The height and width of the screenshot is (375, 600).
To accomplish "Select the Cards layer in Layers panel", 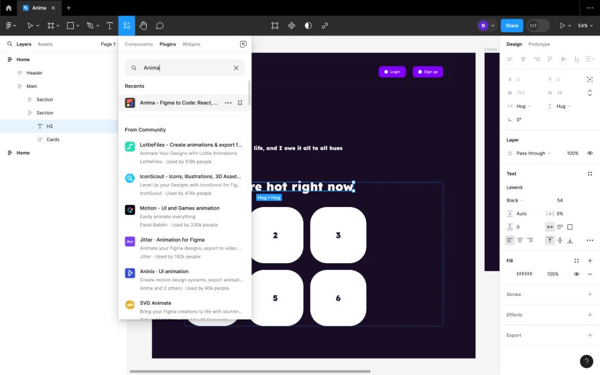I will click(x=53, y=139).
